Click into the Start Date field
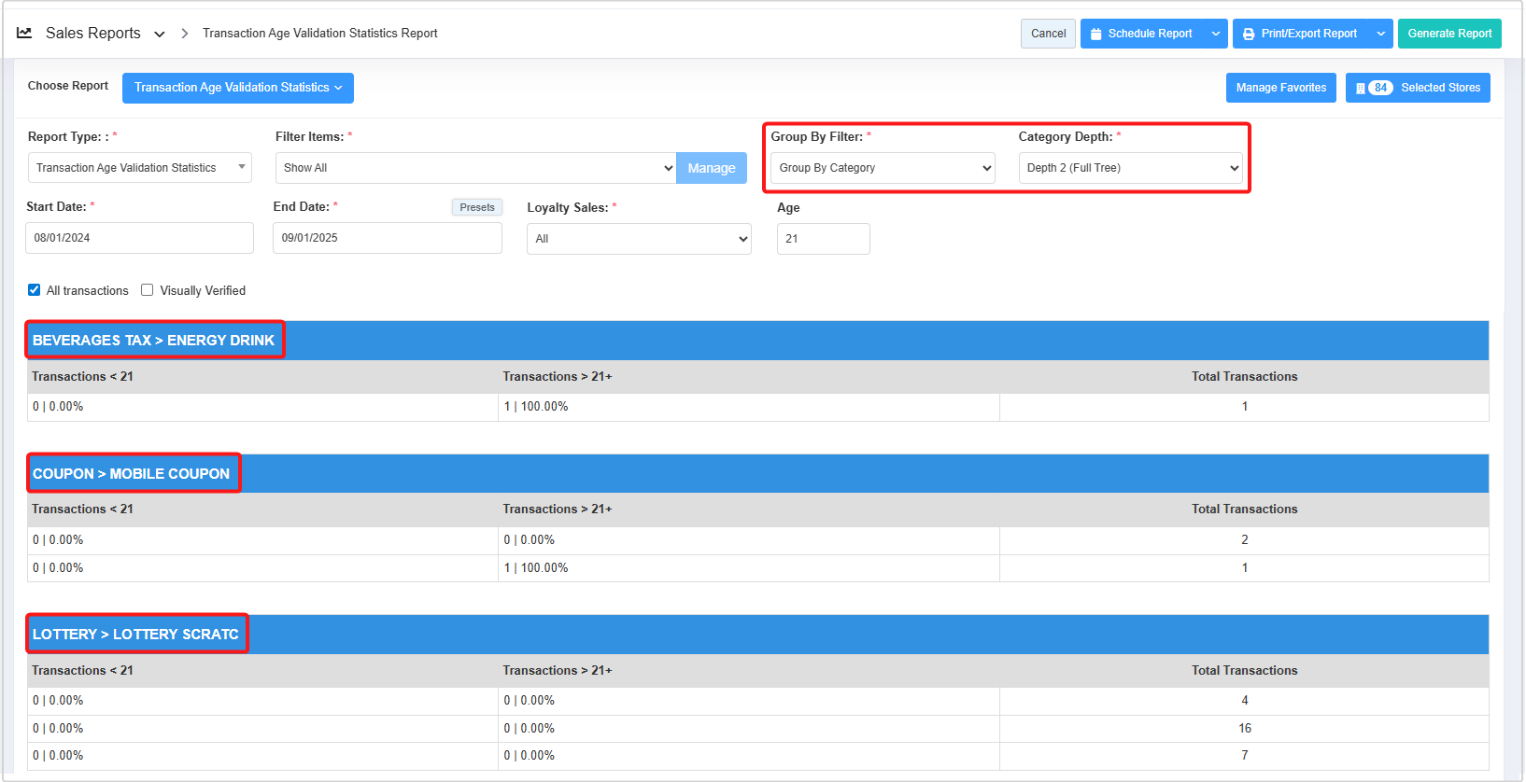The height and width of the screenshot is (782, 1526). point(140,238)
